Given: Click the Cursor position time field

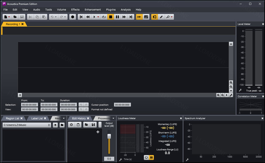Looking at the screenshot, I should click(122, 105).
